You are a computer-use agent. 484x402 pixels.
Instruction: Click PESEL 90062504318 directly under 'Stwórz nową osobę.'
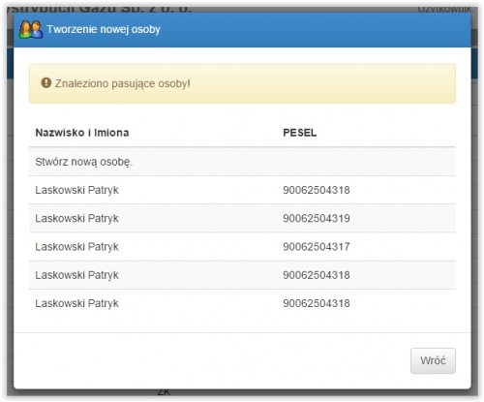[x=317, y=190]
